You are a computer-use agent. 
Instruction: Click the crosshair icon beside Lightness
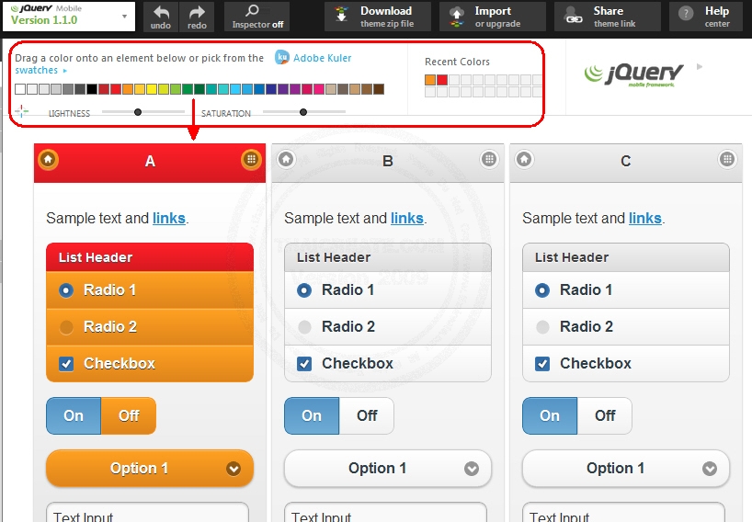[21, 112]
